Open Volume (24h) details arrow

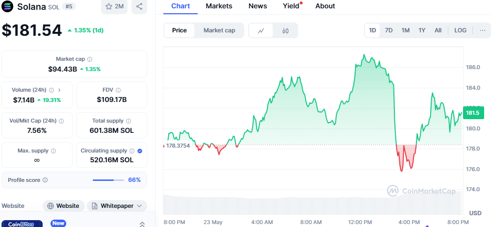tap(59, 90)
